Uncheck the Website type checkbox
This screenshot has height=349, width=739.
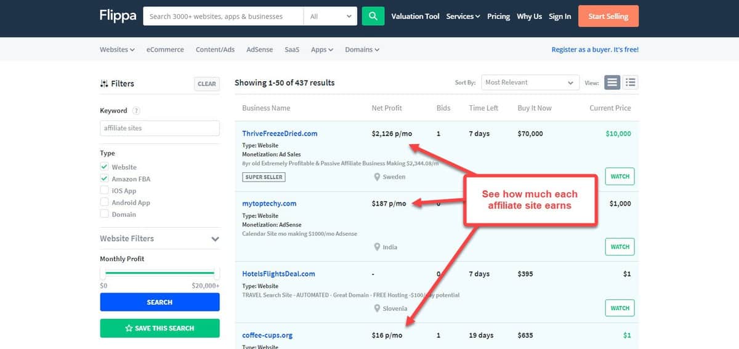tap(105, 167)
